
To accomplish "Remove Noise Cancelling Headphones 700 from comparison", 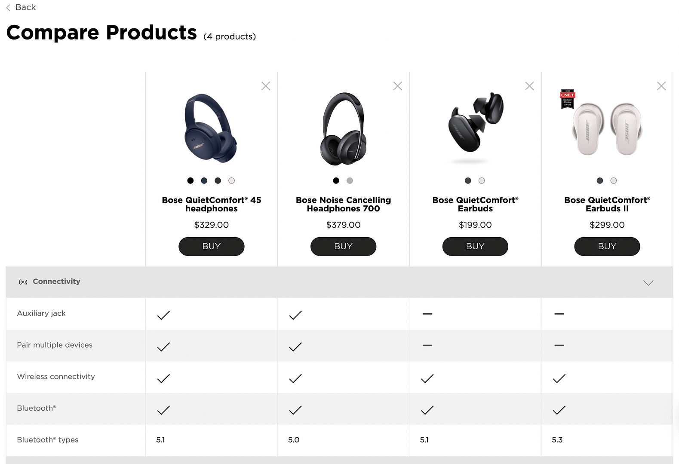I will [x=398, y=86].
